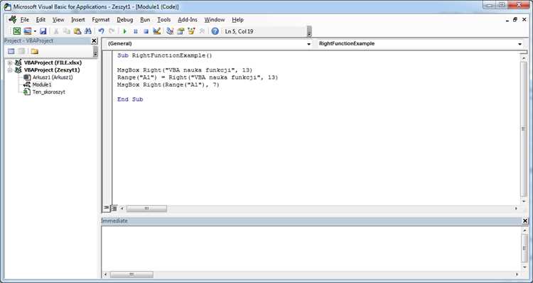This screenshot has width=533, height=283.
Task: Select Ten_skoroszyt in the project tree
Action: (x=48, y=92)
